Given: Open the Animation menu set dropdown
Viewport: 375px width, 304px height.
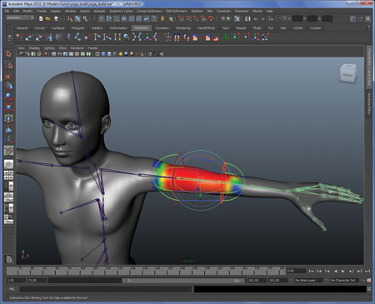Looking at the screenshot, I should pos(20,17).
